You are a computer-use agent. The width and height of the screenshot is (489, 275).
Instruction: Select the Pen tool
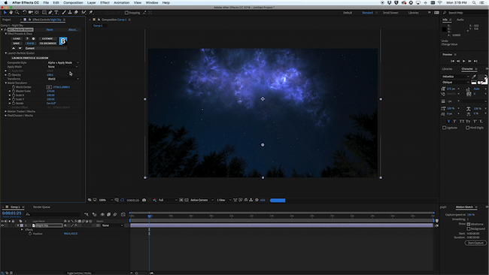pos(50,13)
